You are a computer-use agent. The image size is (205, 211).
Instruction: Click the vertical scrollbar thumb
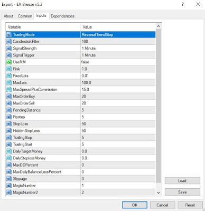coord(159,105)
